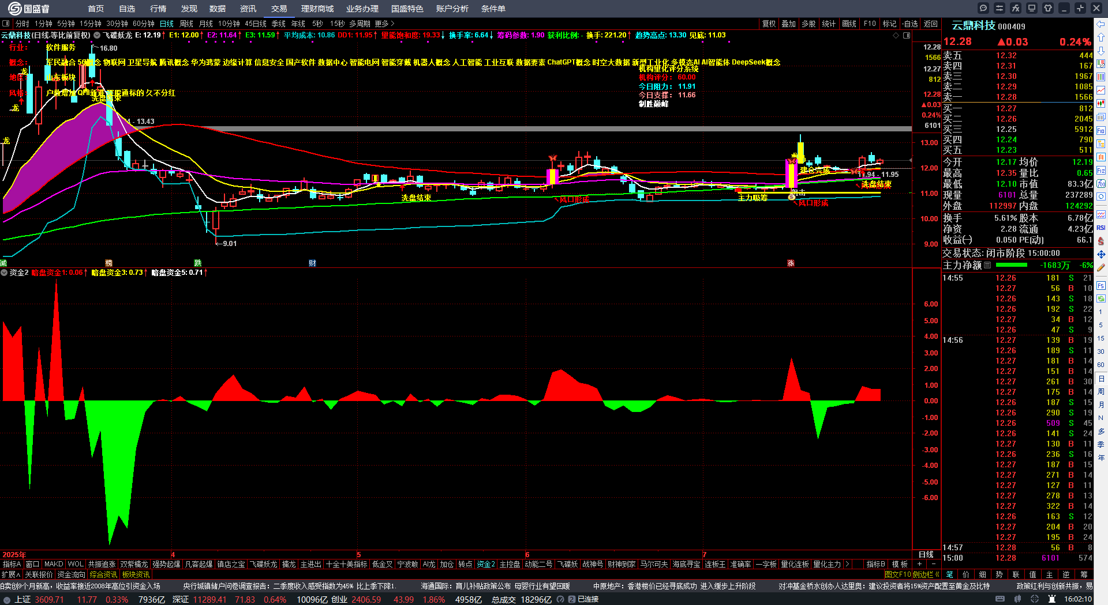The image size is (1108, 605).
Task: Click the 日线 period label at chart corner
Action: click(926, 554)
